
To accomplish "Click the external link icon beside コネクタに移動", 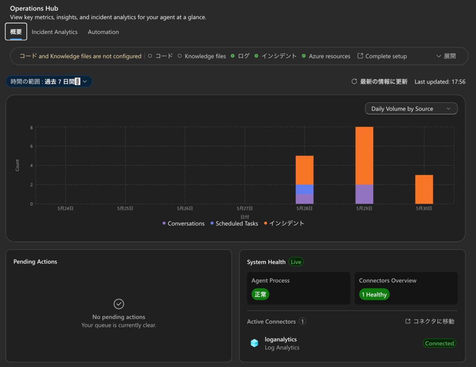I will click(x=408, y=321).
